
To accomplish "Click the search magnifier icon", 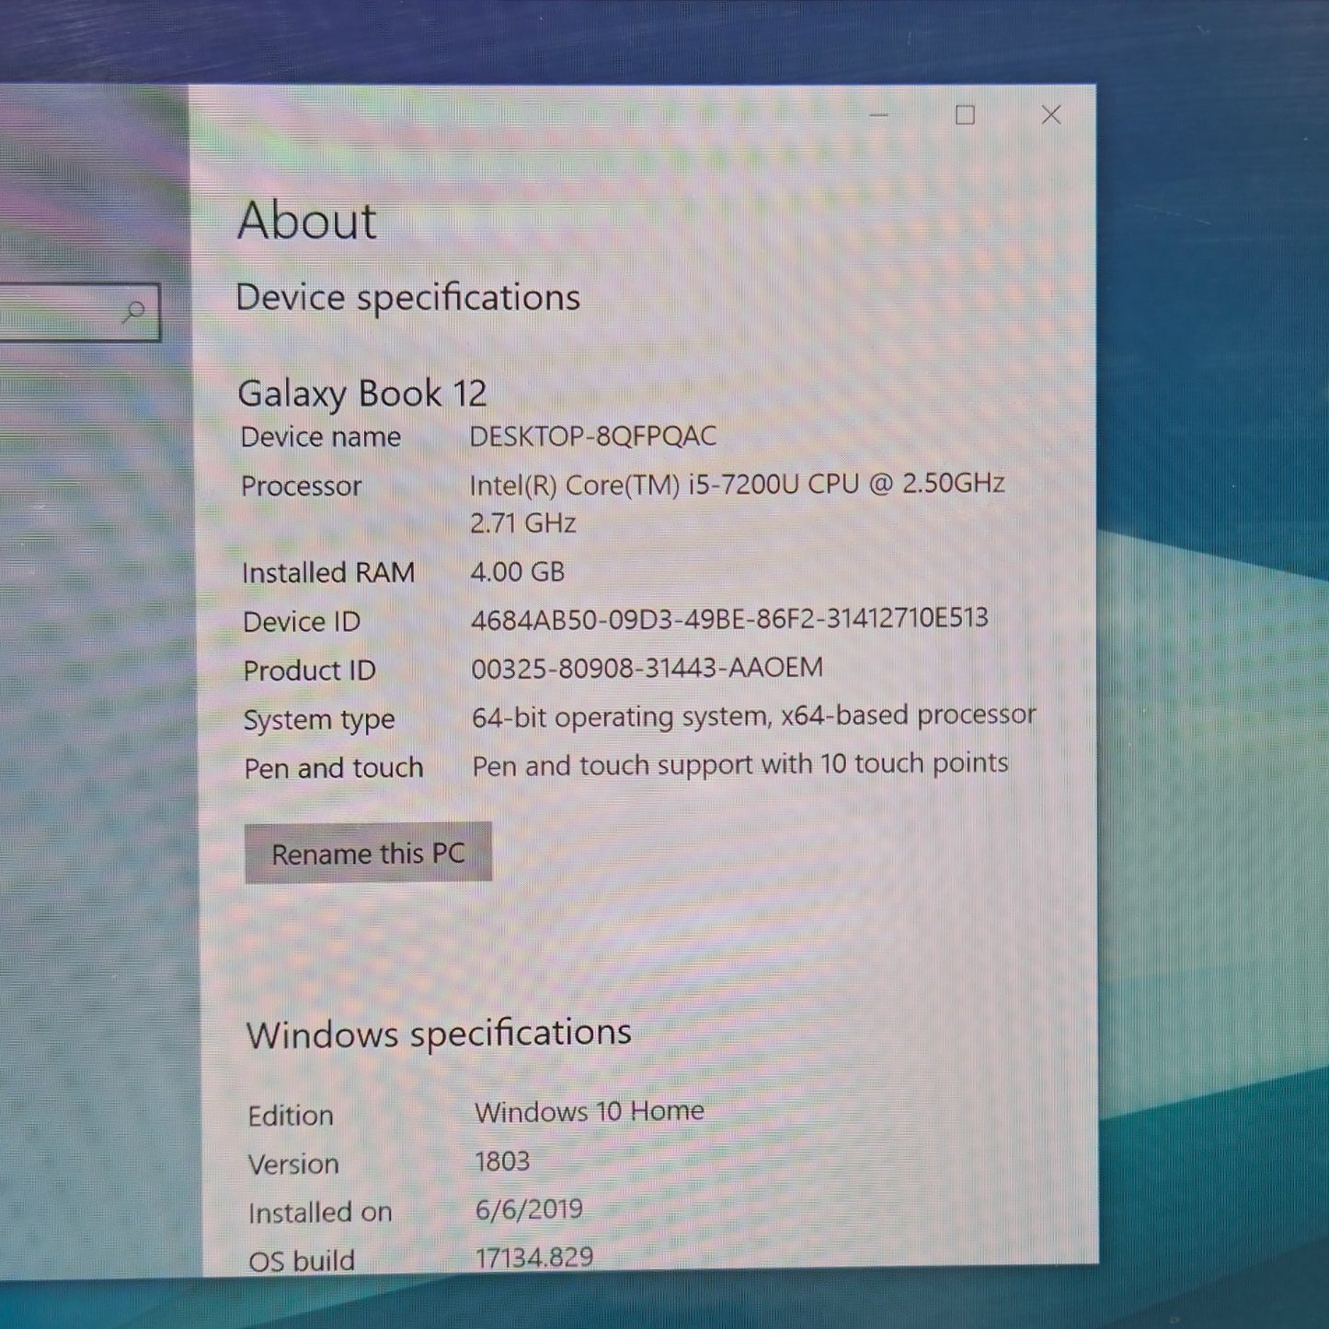I will tap(134, 312).
